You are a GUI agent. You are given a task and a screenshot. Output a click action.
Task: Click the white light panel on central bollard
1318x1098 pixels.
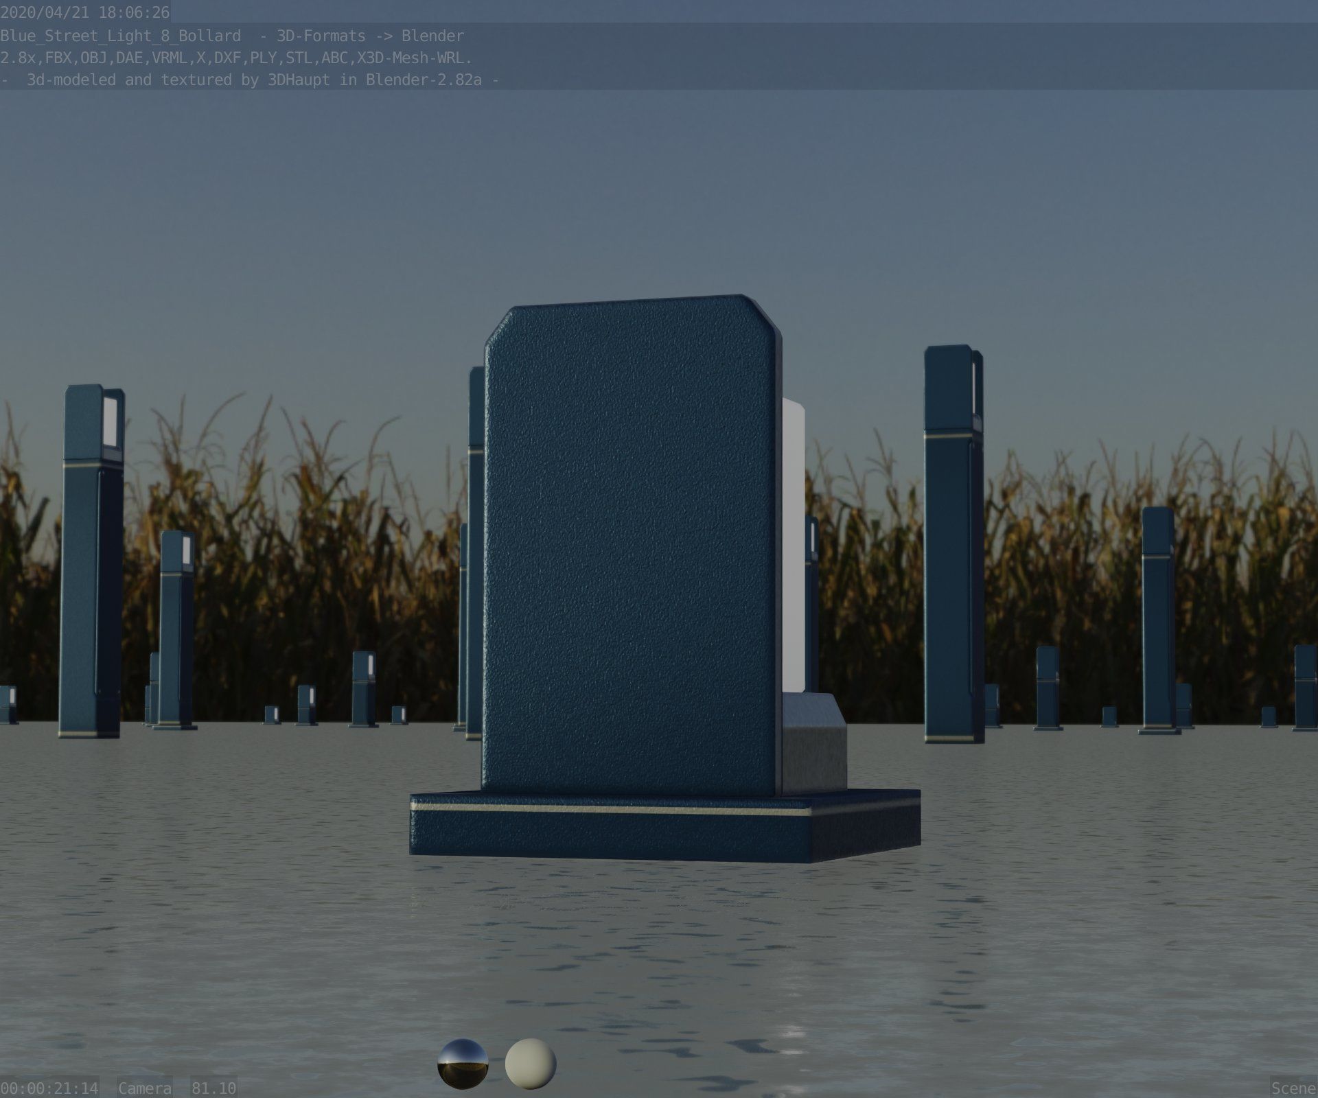point(792,542)
